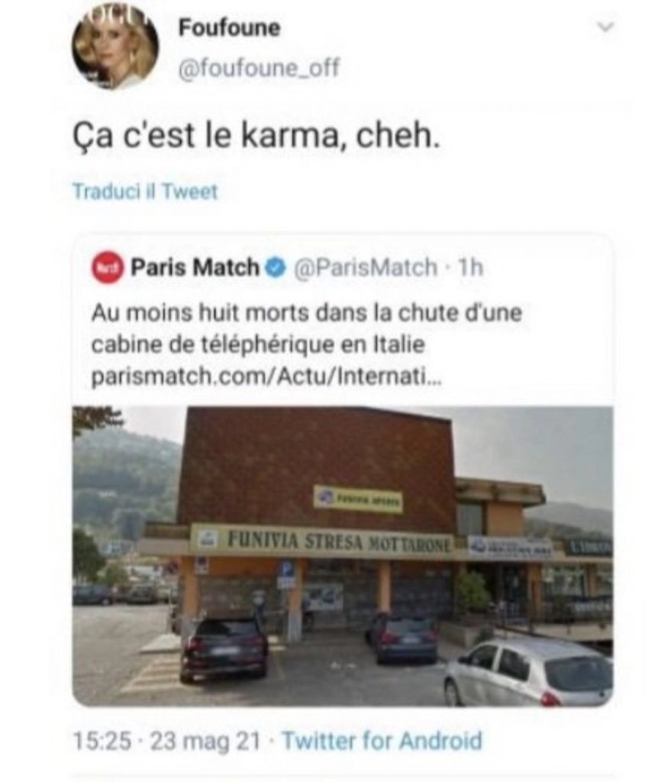The width and height of the screenshot is (671, 782).
Task: Click Traduci il Tweet link
Action: [x=145, y=192]
